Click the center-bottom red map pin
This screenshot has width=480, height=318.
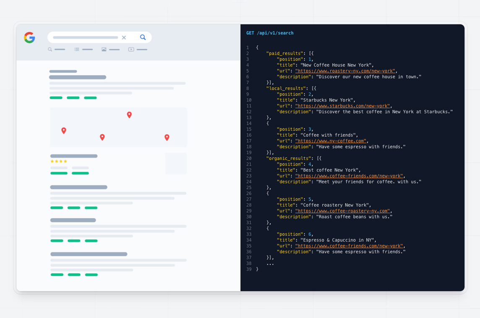(102, 137)
